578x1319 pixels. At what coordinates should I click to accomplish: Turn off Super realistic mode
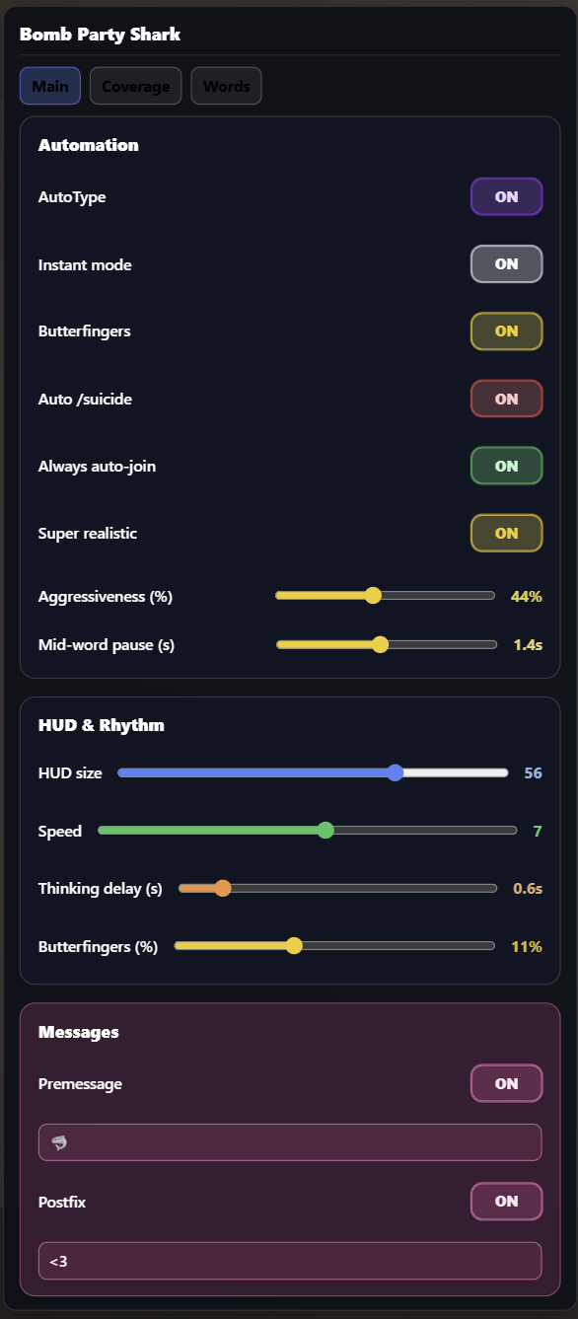[506, 533]
